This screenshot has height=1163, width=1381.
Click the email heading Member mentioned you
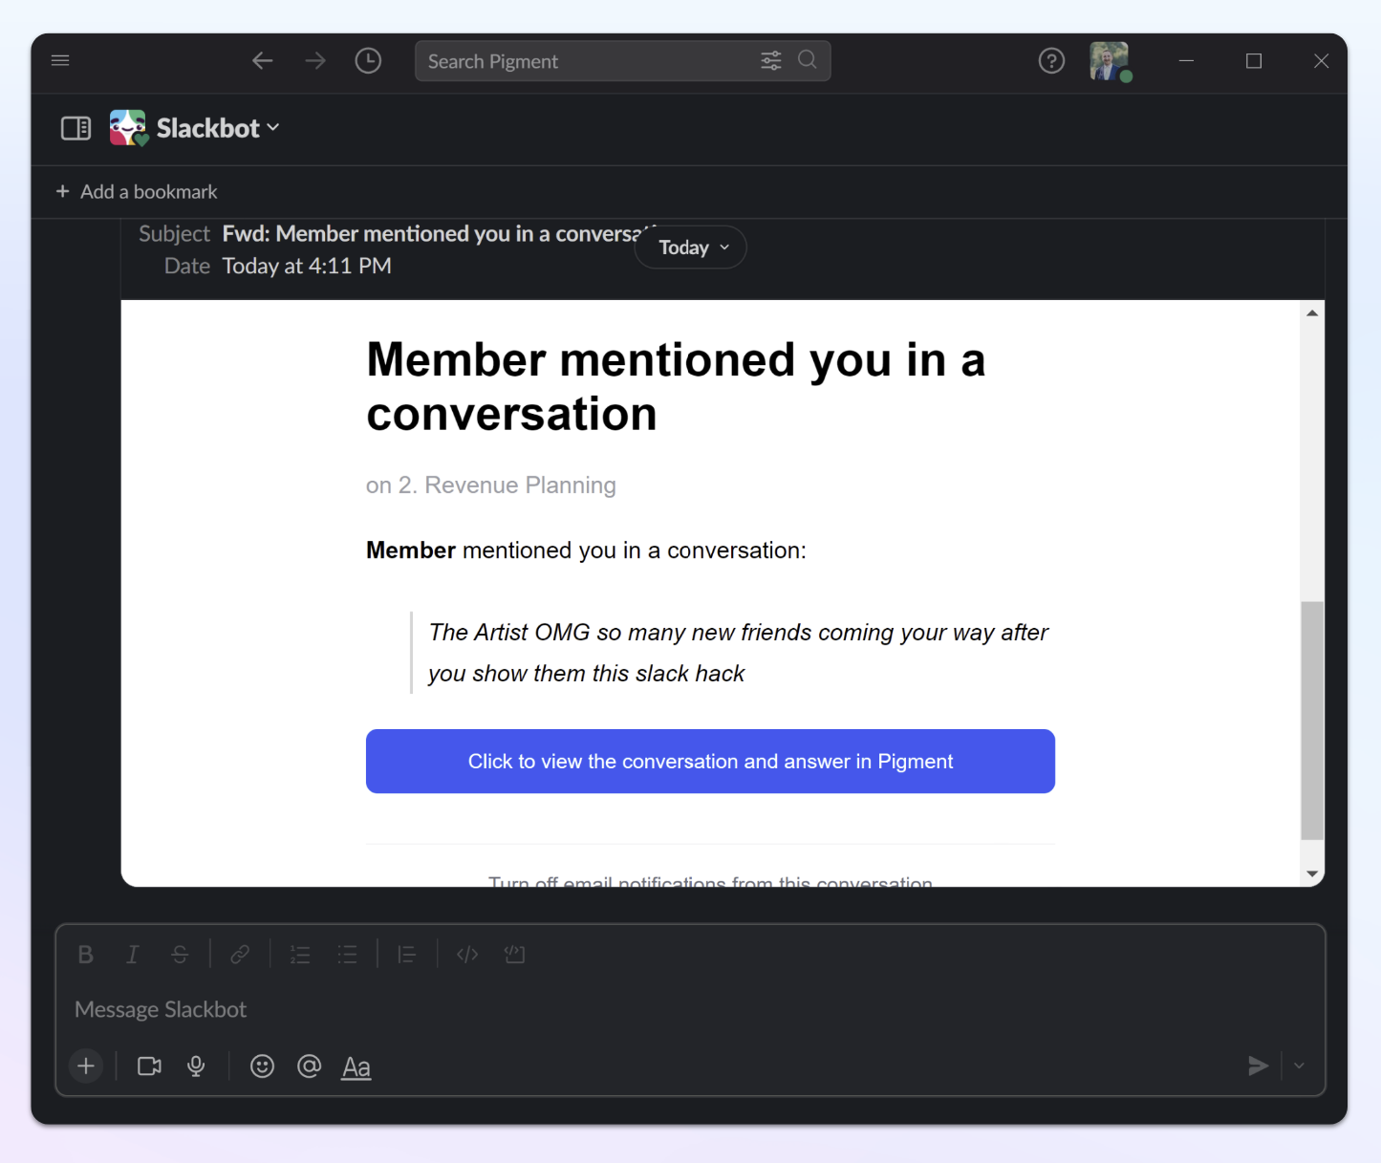(x=676, y=387)
